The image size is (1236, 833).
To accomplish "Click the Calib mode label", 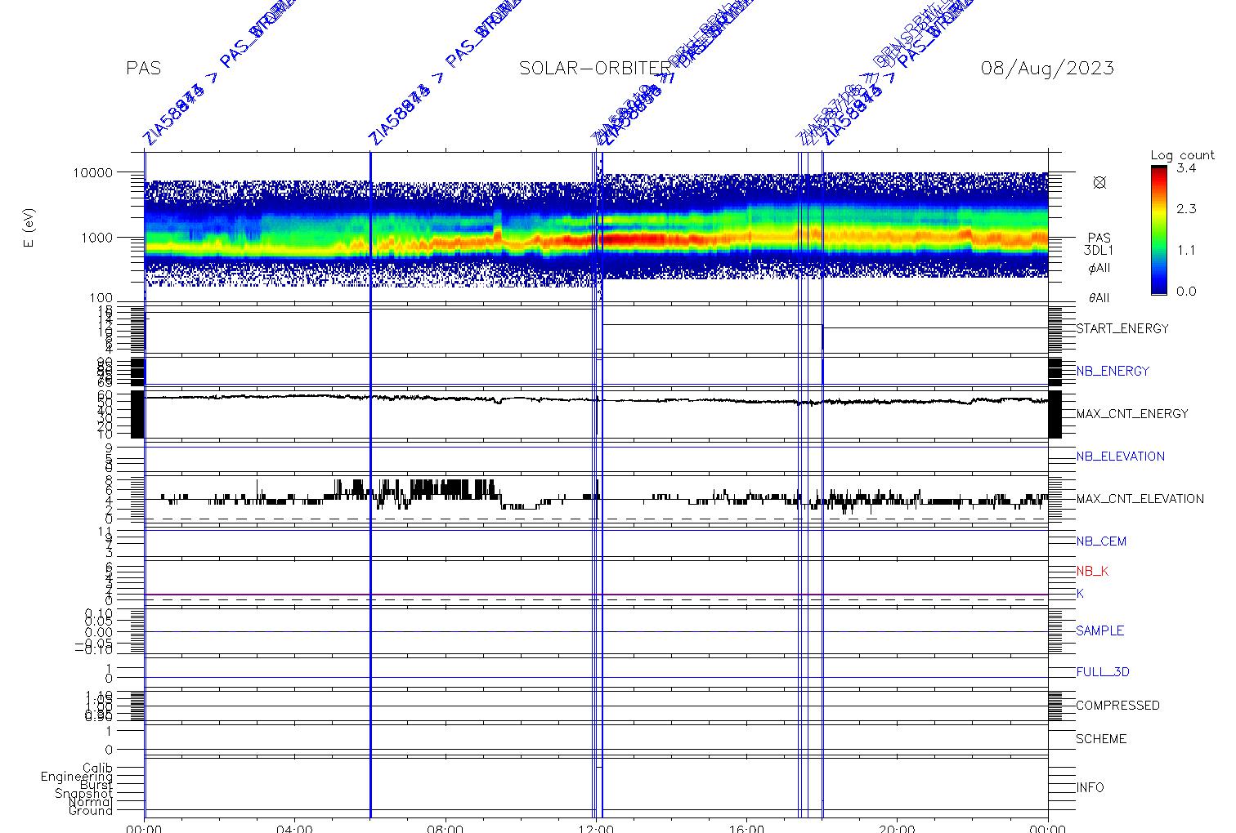I will (x=98, y=768).
